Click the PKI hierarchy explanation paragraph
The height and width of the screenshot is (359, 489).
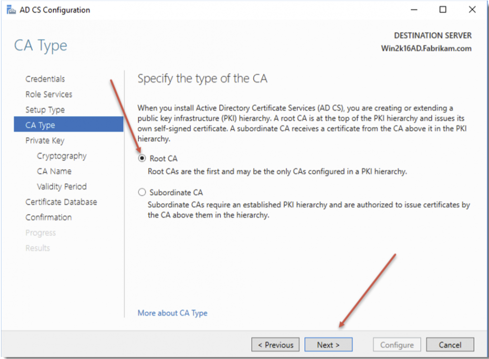pos(302,123)
